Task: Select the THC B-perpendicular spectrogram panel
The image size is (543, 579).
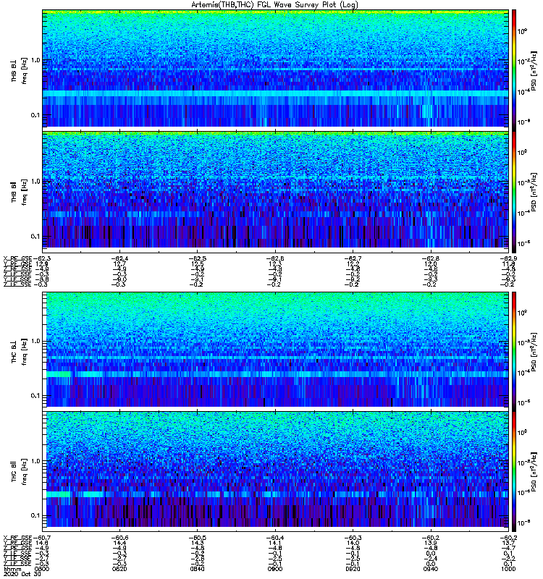Action: click(276, 350)
